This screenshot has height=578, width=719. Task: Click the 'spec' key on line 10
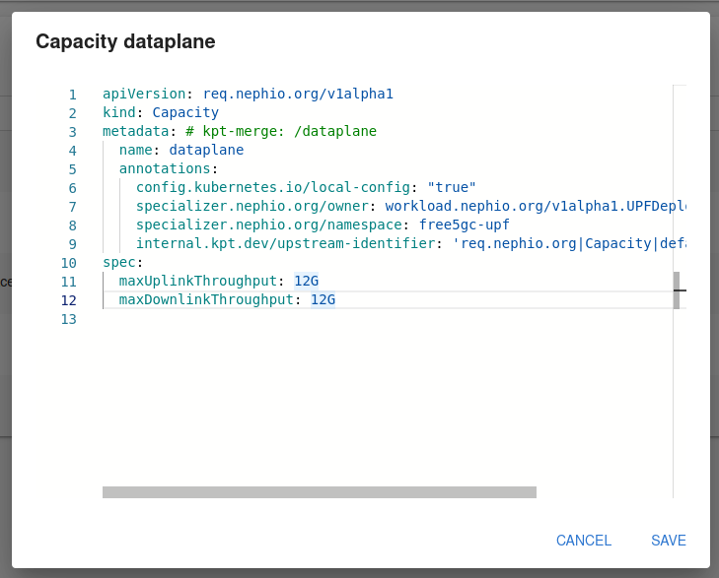coord(118,263)
